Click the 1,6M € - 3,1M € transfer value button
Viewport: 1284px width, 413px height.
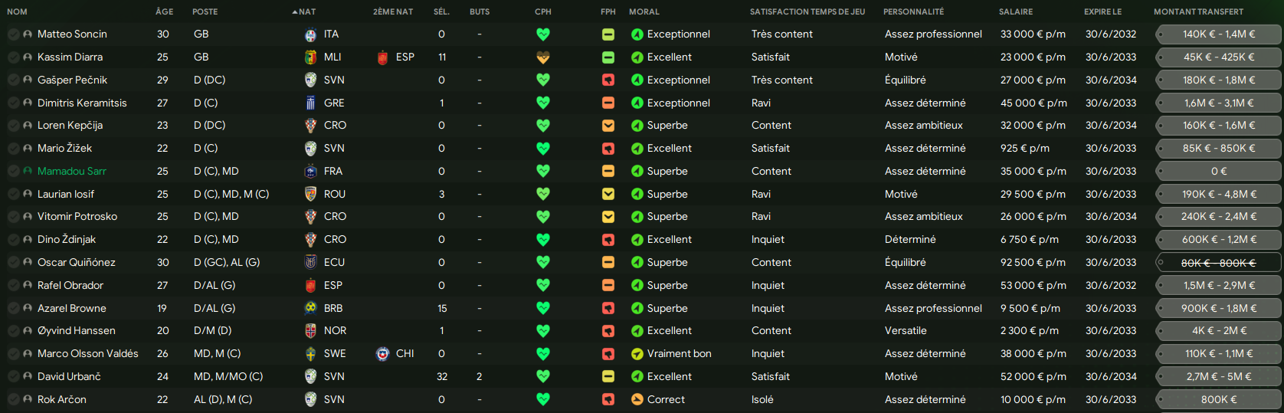click(x=1218, y=103)
